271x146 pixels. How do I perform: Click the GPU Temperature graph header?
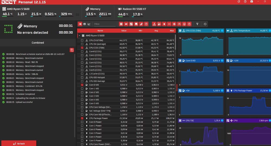[248, 31]
